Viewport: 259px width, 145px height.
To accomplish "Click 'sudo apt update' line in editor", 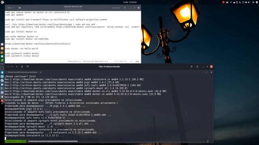I will click(14, 15).
